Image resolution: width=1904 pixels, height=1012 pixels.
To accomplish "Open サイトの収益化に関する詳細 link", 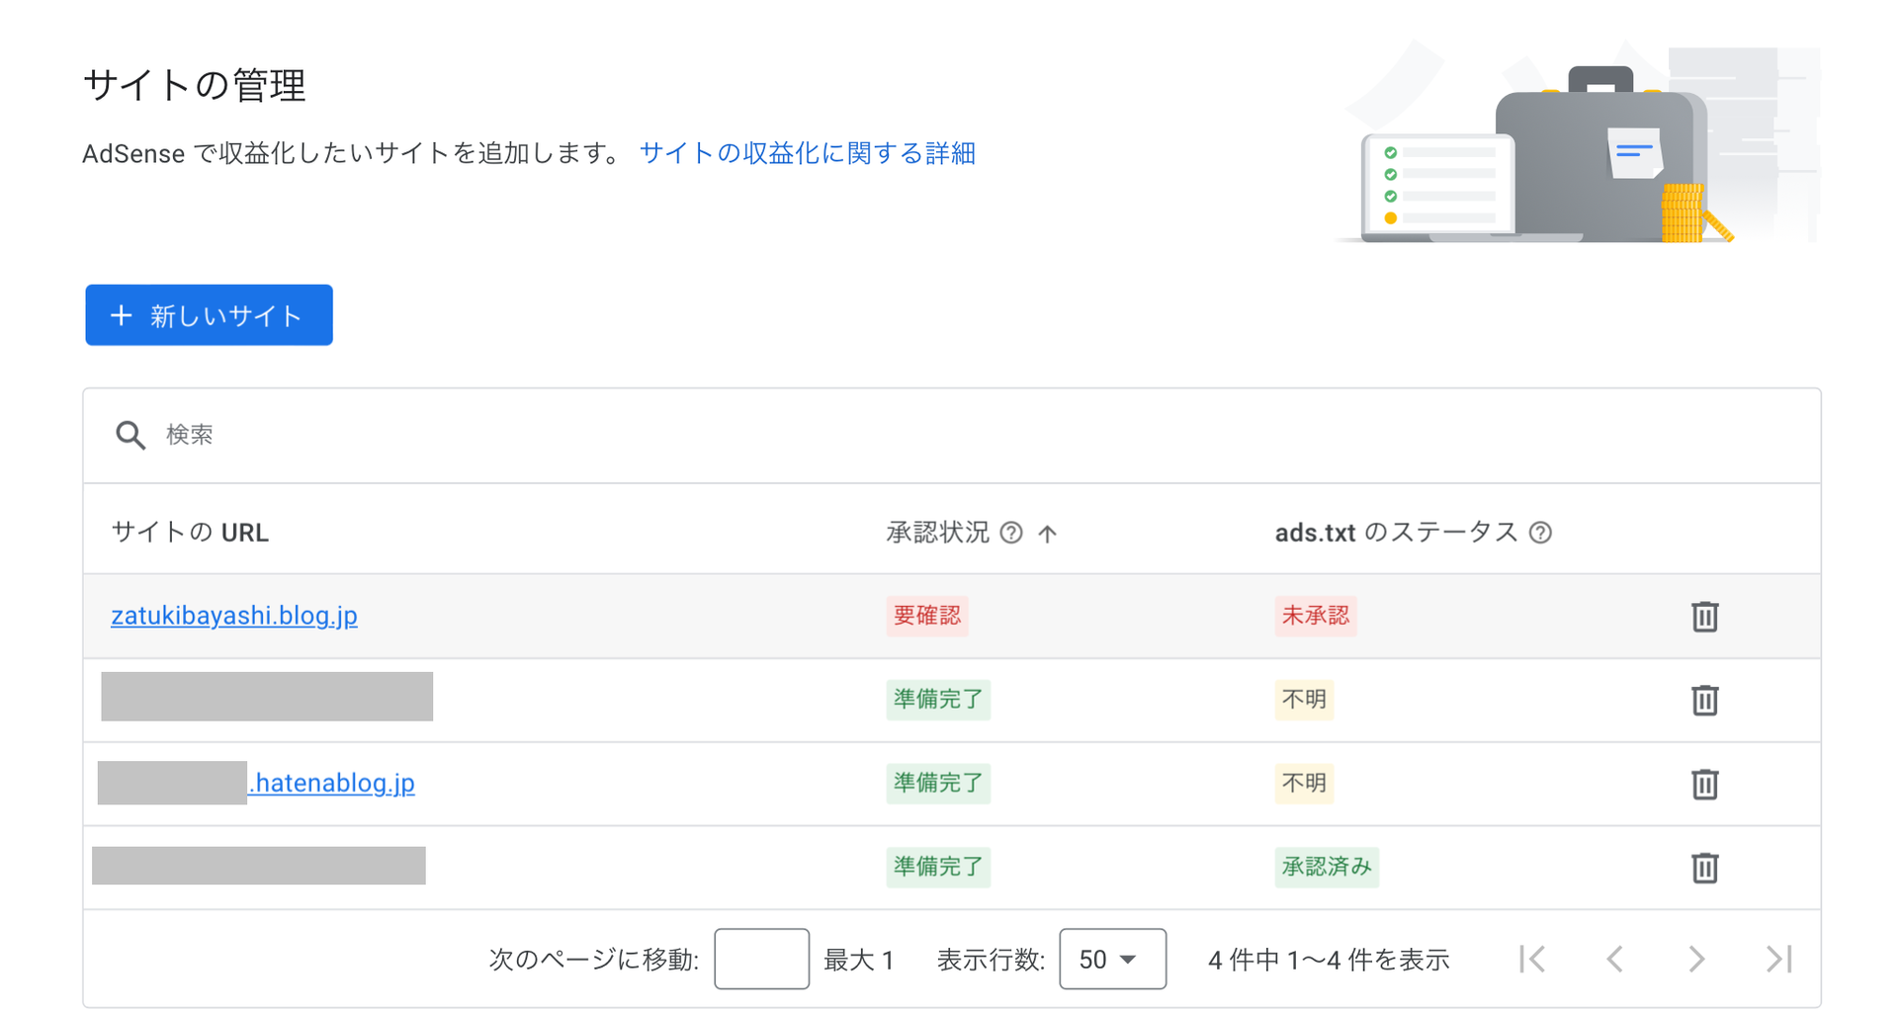I will click(x=807, y=153).
